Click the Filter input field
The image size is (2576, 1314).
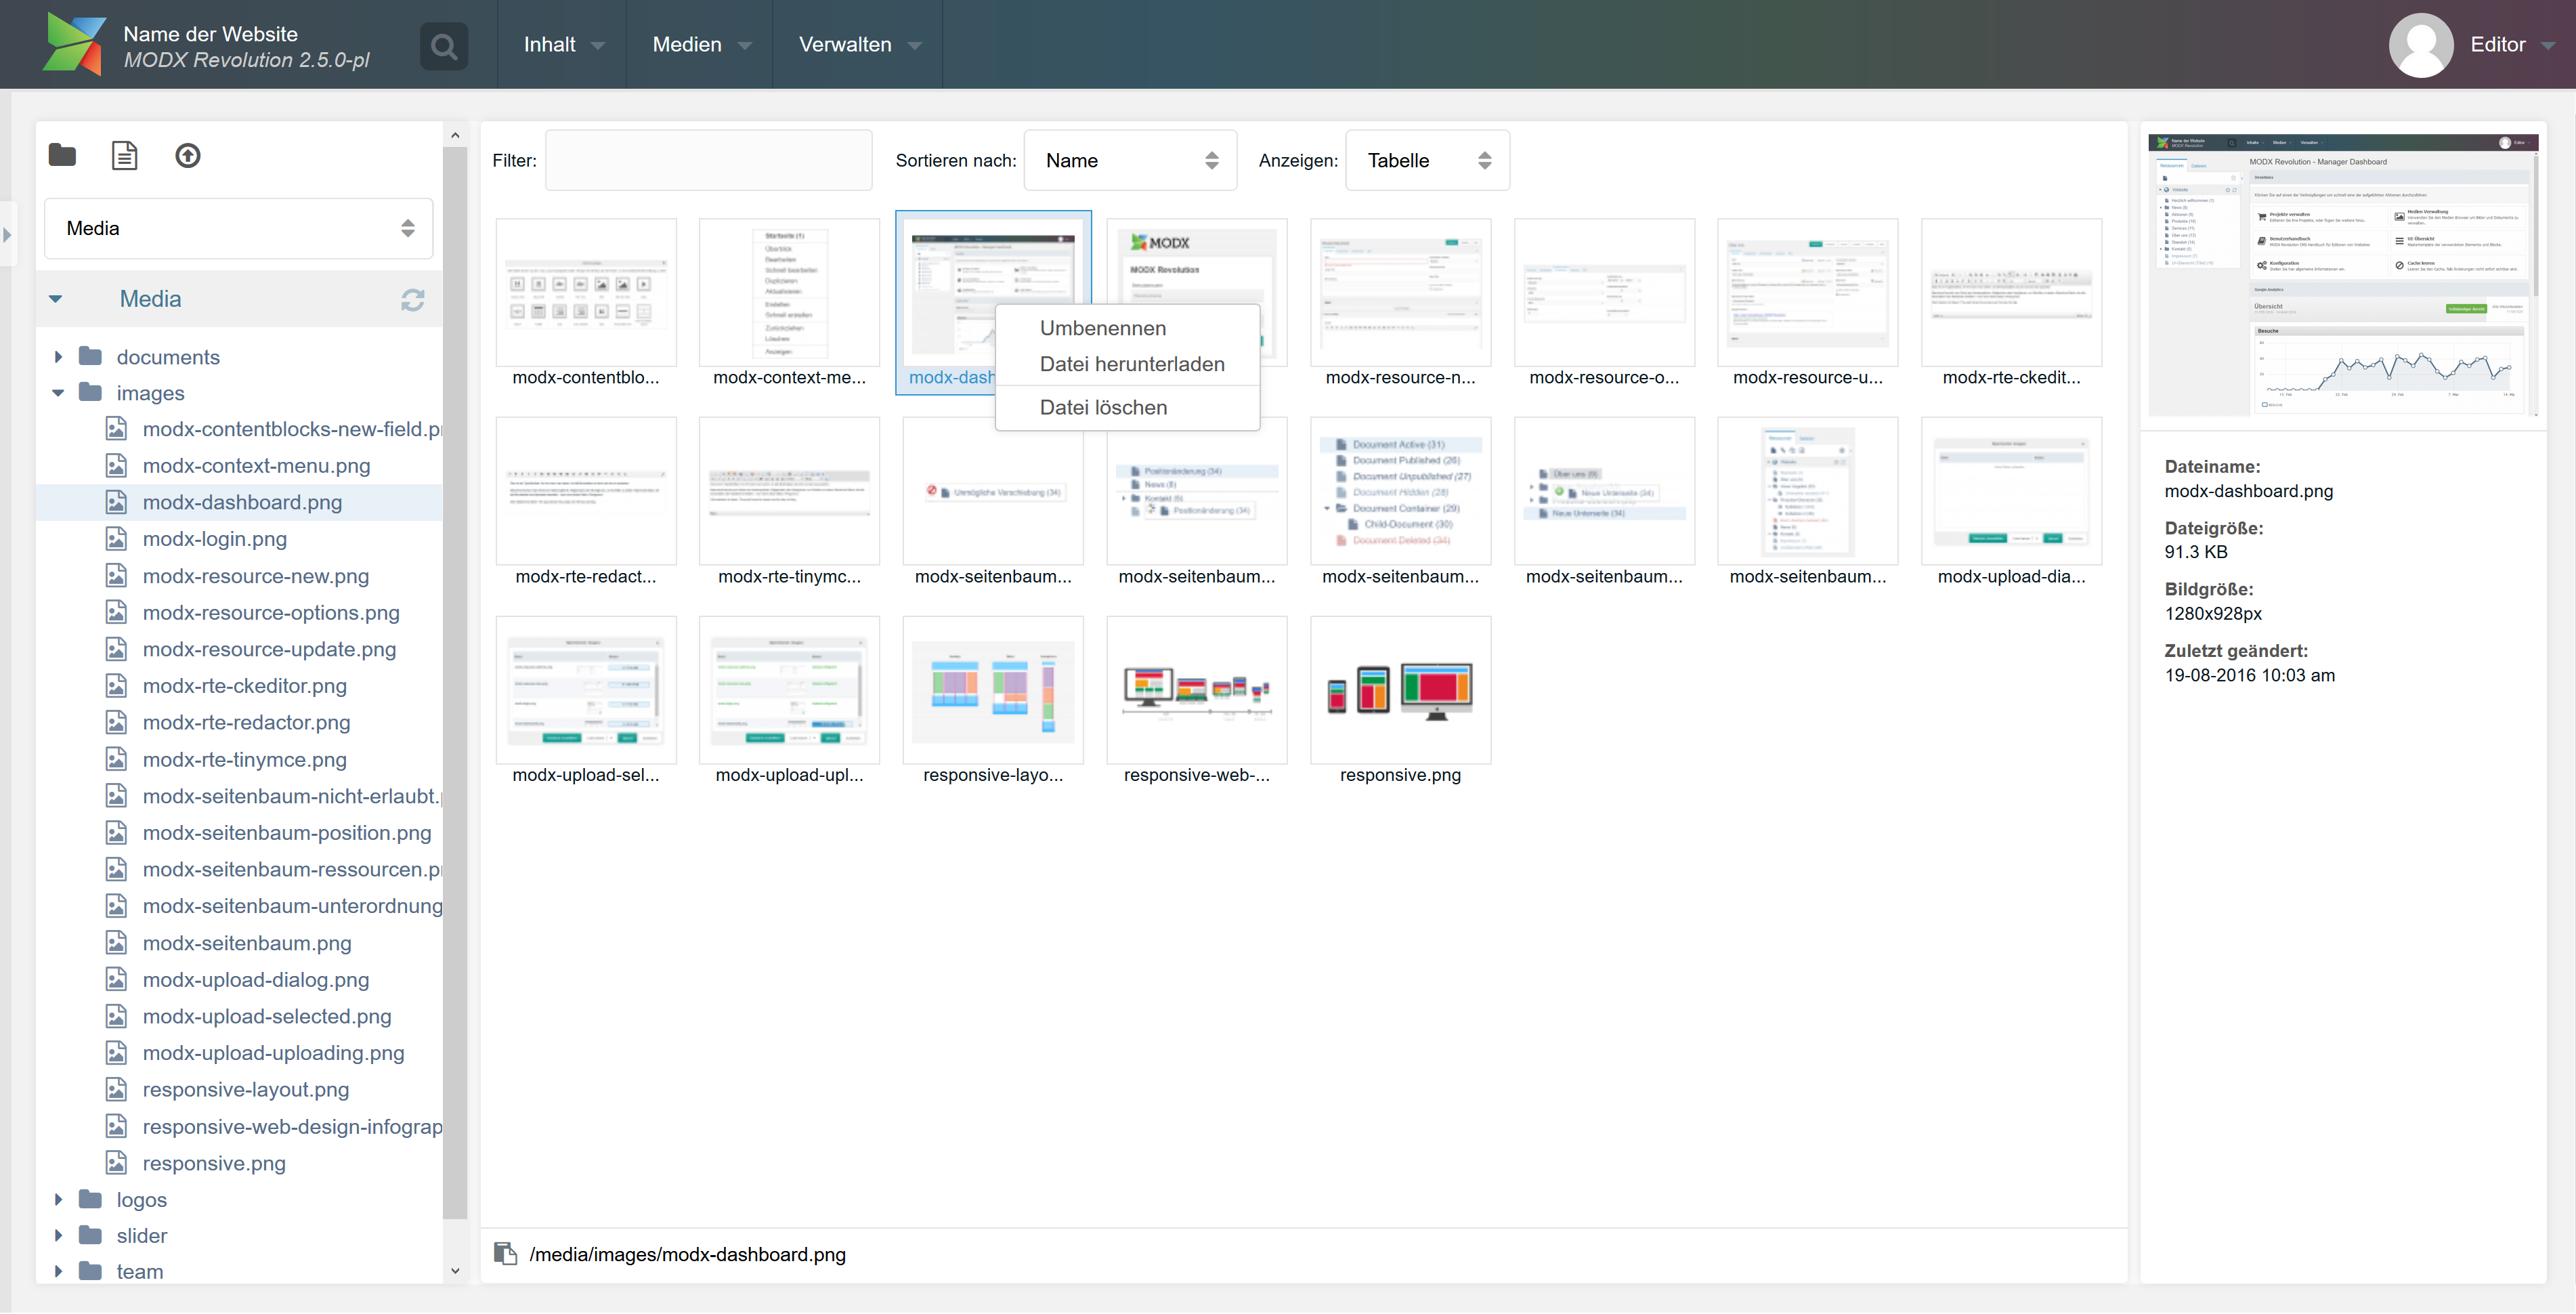(708, 160)
